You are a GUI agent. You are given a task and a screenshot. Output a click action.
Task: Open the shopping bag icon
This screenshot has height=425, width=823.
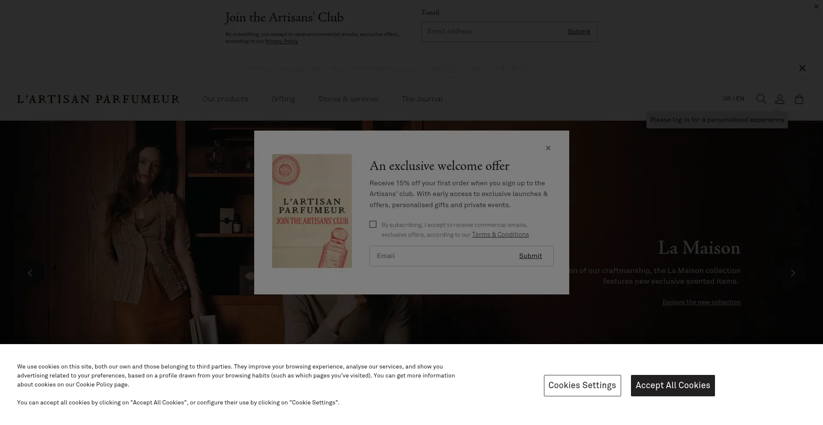[799, 99]
